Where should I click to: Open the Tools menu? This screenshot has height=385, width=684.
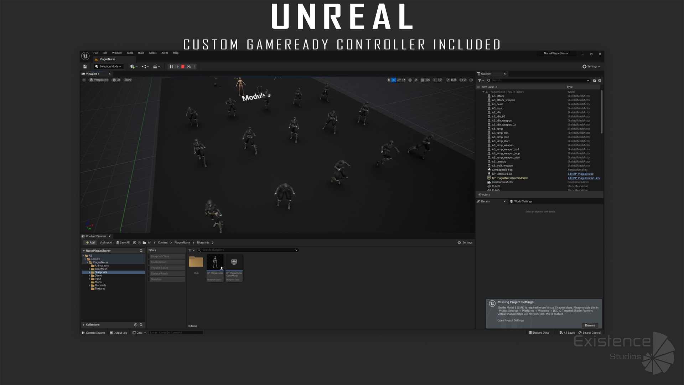130,53
